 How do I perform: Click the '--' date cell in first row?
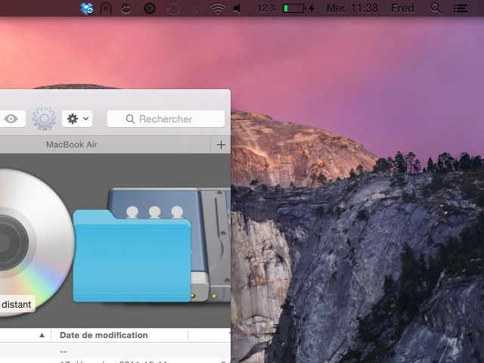[64, 352]
